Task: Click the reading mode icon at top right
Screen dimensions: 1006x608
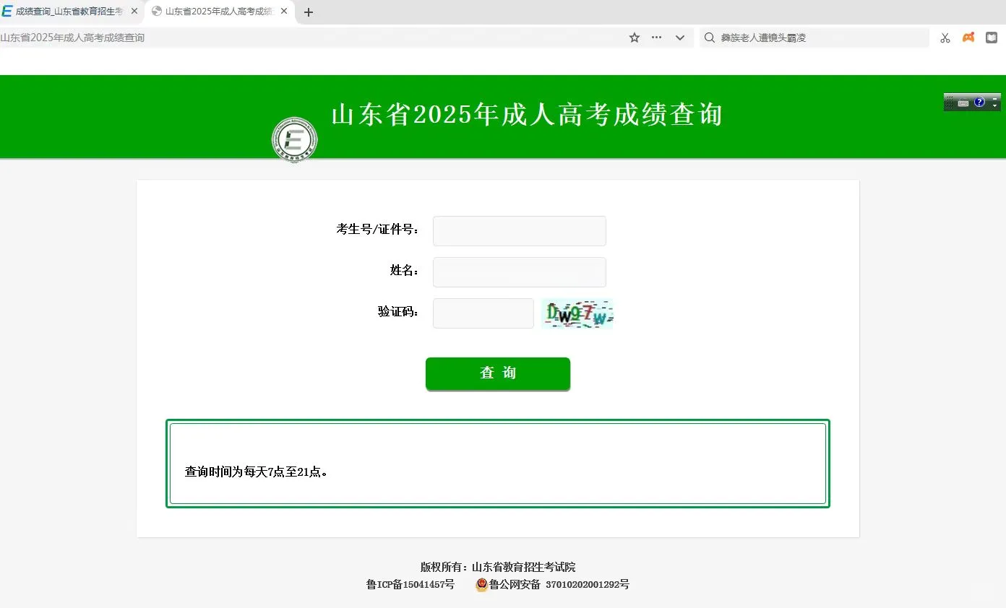Action: pos(991,37)
